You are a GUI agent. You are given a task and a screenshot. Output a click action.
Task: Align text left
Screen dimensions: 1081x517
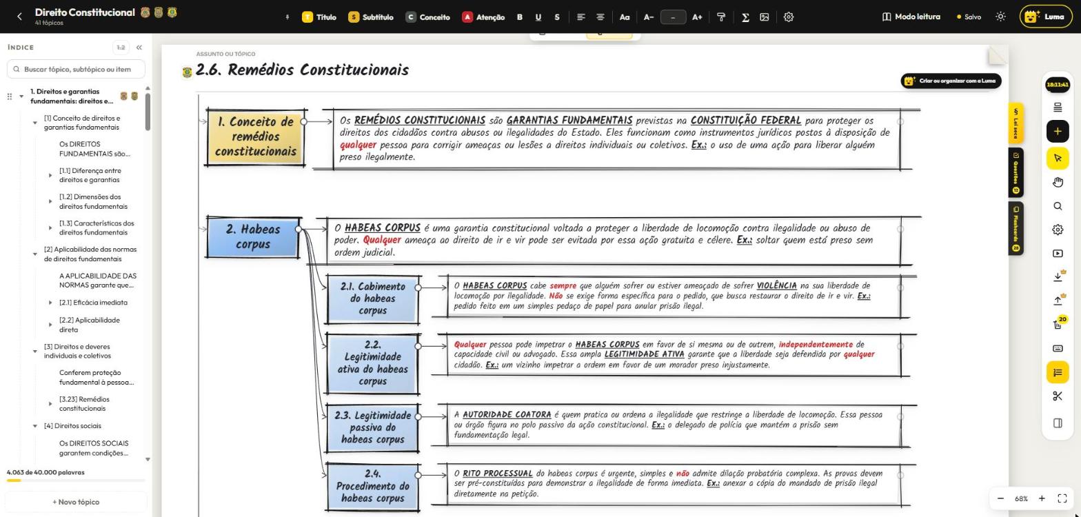coord(581,17)
